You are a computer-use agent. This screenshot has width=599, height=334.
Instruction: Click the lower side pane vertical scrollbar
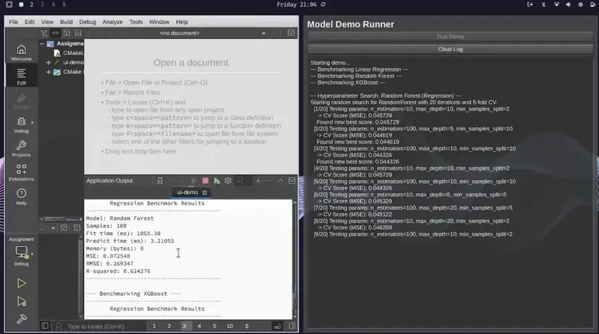point(80,277)
